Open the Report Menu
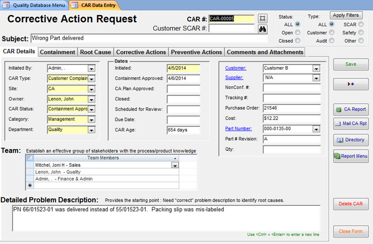The width and height of the screenshot is (373, 244). tap(351, 156)
